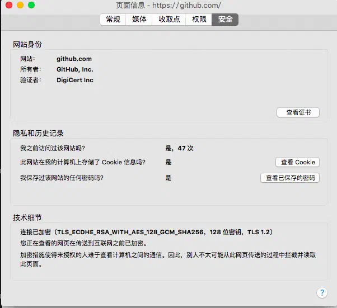The width and height of the screenshot is (337, 308).
Task: Click the 验证者: label
Action: pos(31,80)
